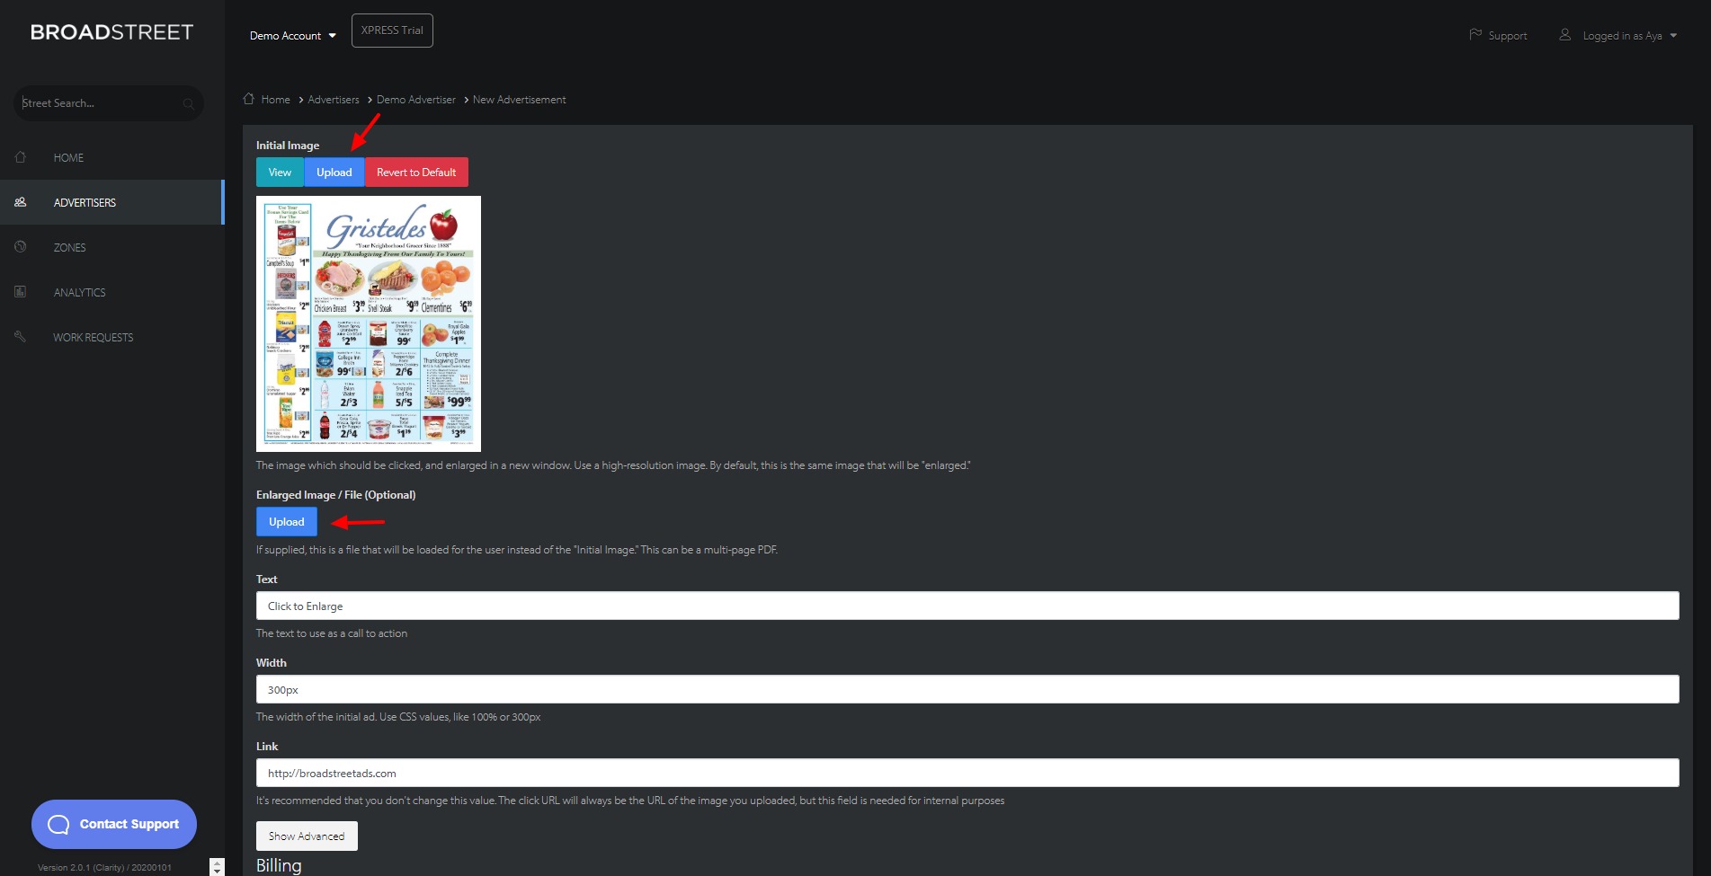
Task: Click the search magnifier icon in the Street Search box
Action: click(188, 104)
